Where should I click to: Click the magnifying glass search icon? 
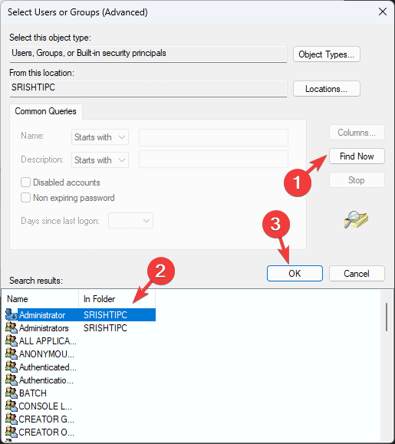(x=356, y=220)
